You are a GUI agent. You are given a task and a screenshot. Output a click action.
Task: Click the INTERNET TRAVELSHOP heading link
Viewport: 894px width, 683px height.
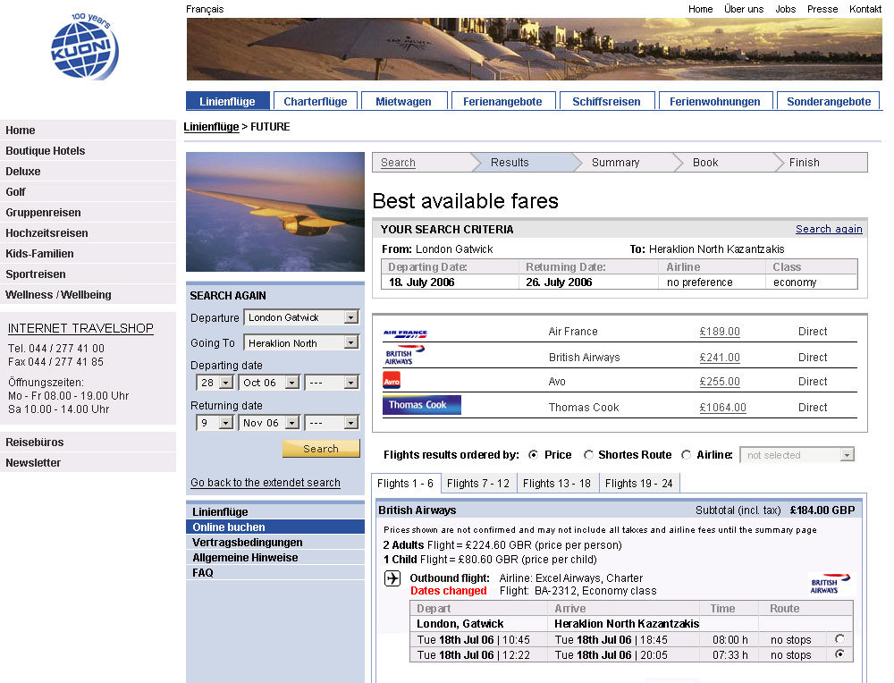coord(80,328)
